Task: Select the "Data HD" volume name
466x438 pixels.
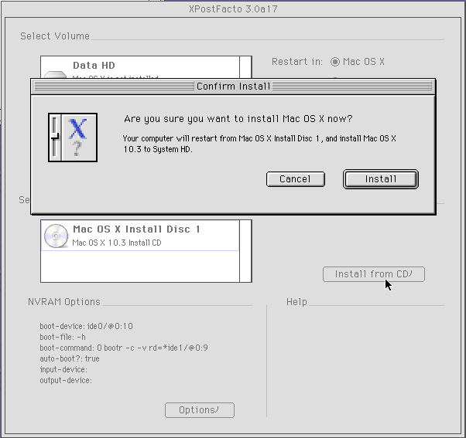Action: click(94, 65)
